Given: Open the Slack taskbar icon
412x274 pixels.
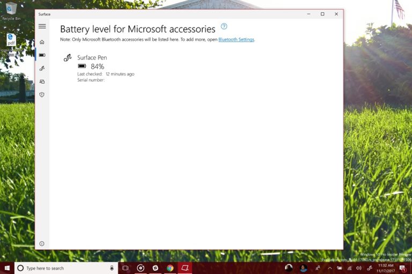Looking at the screenshot, I should (155, 268).
